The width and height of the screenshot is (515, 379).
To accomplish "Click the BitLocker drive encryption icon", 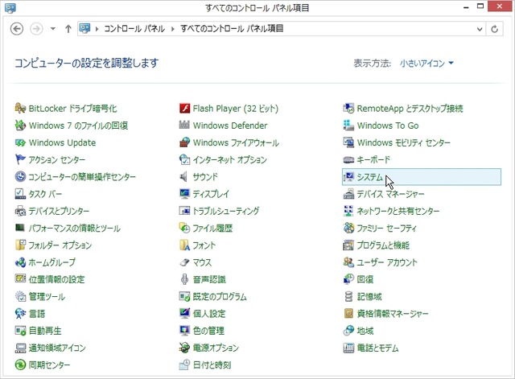I will tap(20, 108).
